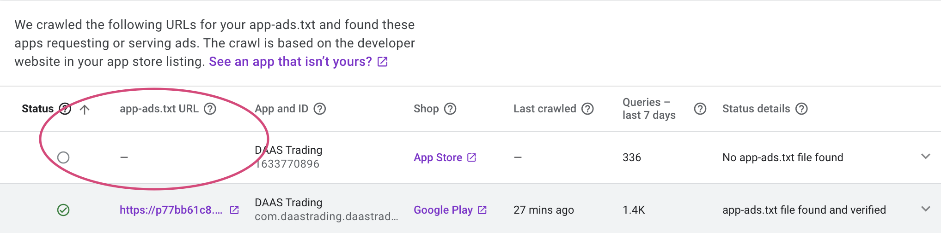Image resolution: width=941 pixels, height=233 pixels.
Task: Click 'No app-ads.txt file found' status text
Action: [x=782, y=157]
